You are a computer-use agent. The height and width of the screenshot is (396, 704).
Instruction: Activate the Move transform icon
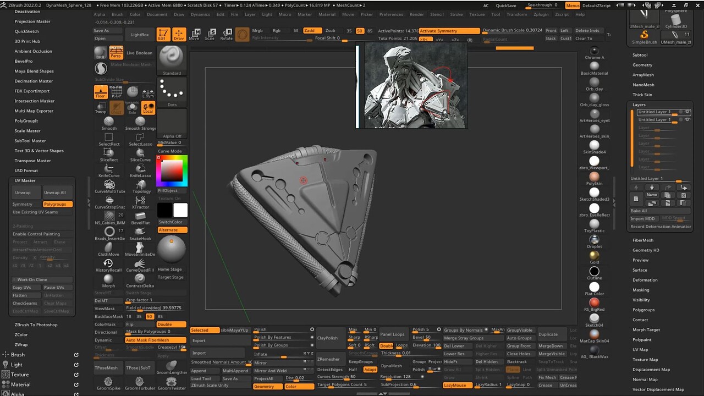click(194, 34)
